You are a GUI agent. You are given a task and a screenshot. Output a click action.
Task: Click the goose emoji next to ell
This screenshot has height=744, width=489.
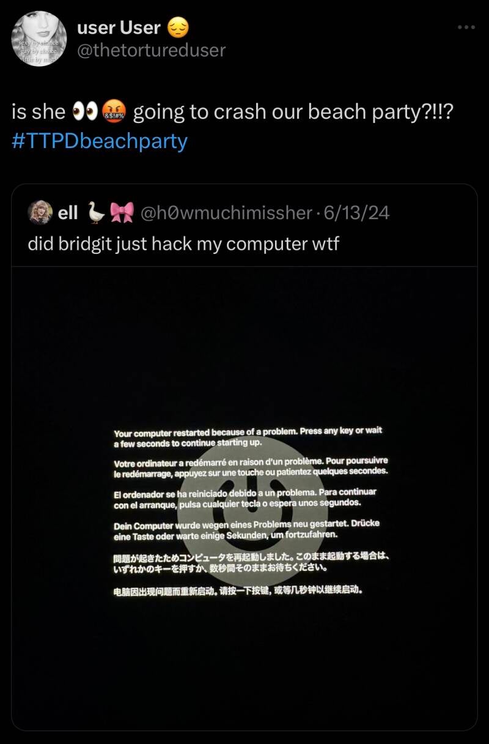pyautogui.click(x=96, y=212)
